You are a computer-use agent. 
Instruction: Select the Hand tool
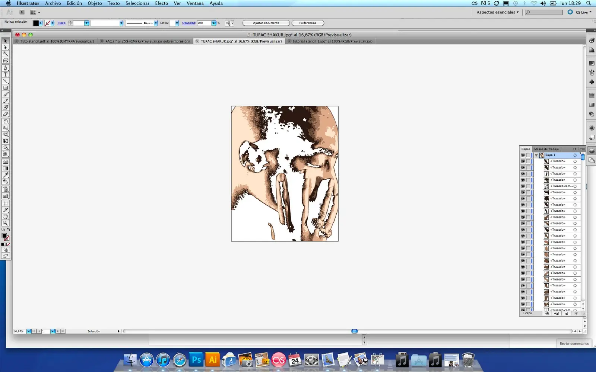tap(6, 217)
